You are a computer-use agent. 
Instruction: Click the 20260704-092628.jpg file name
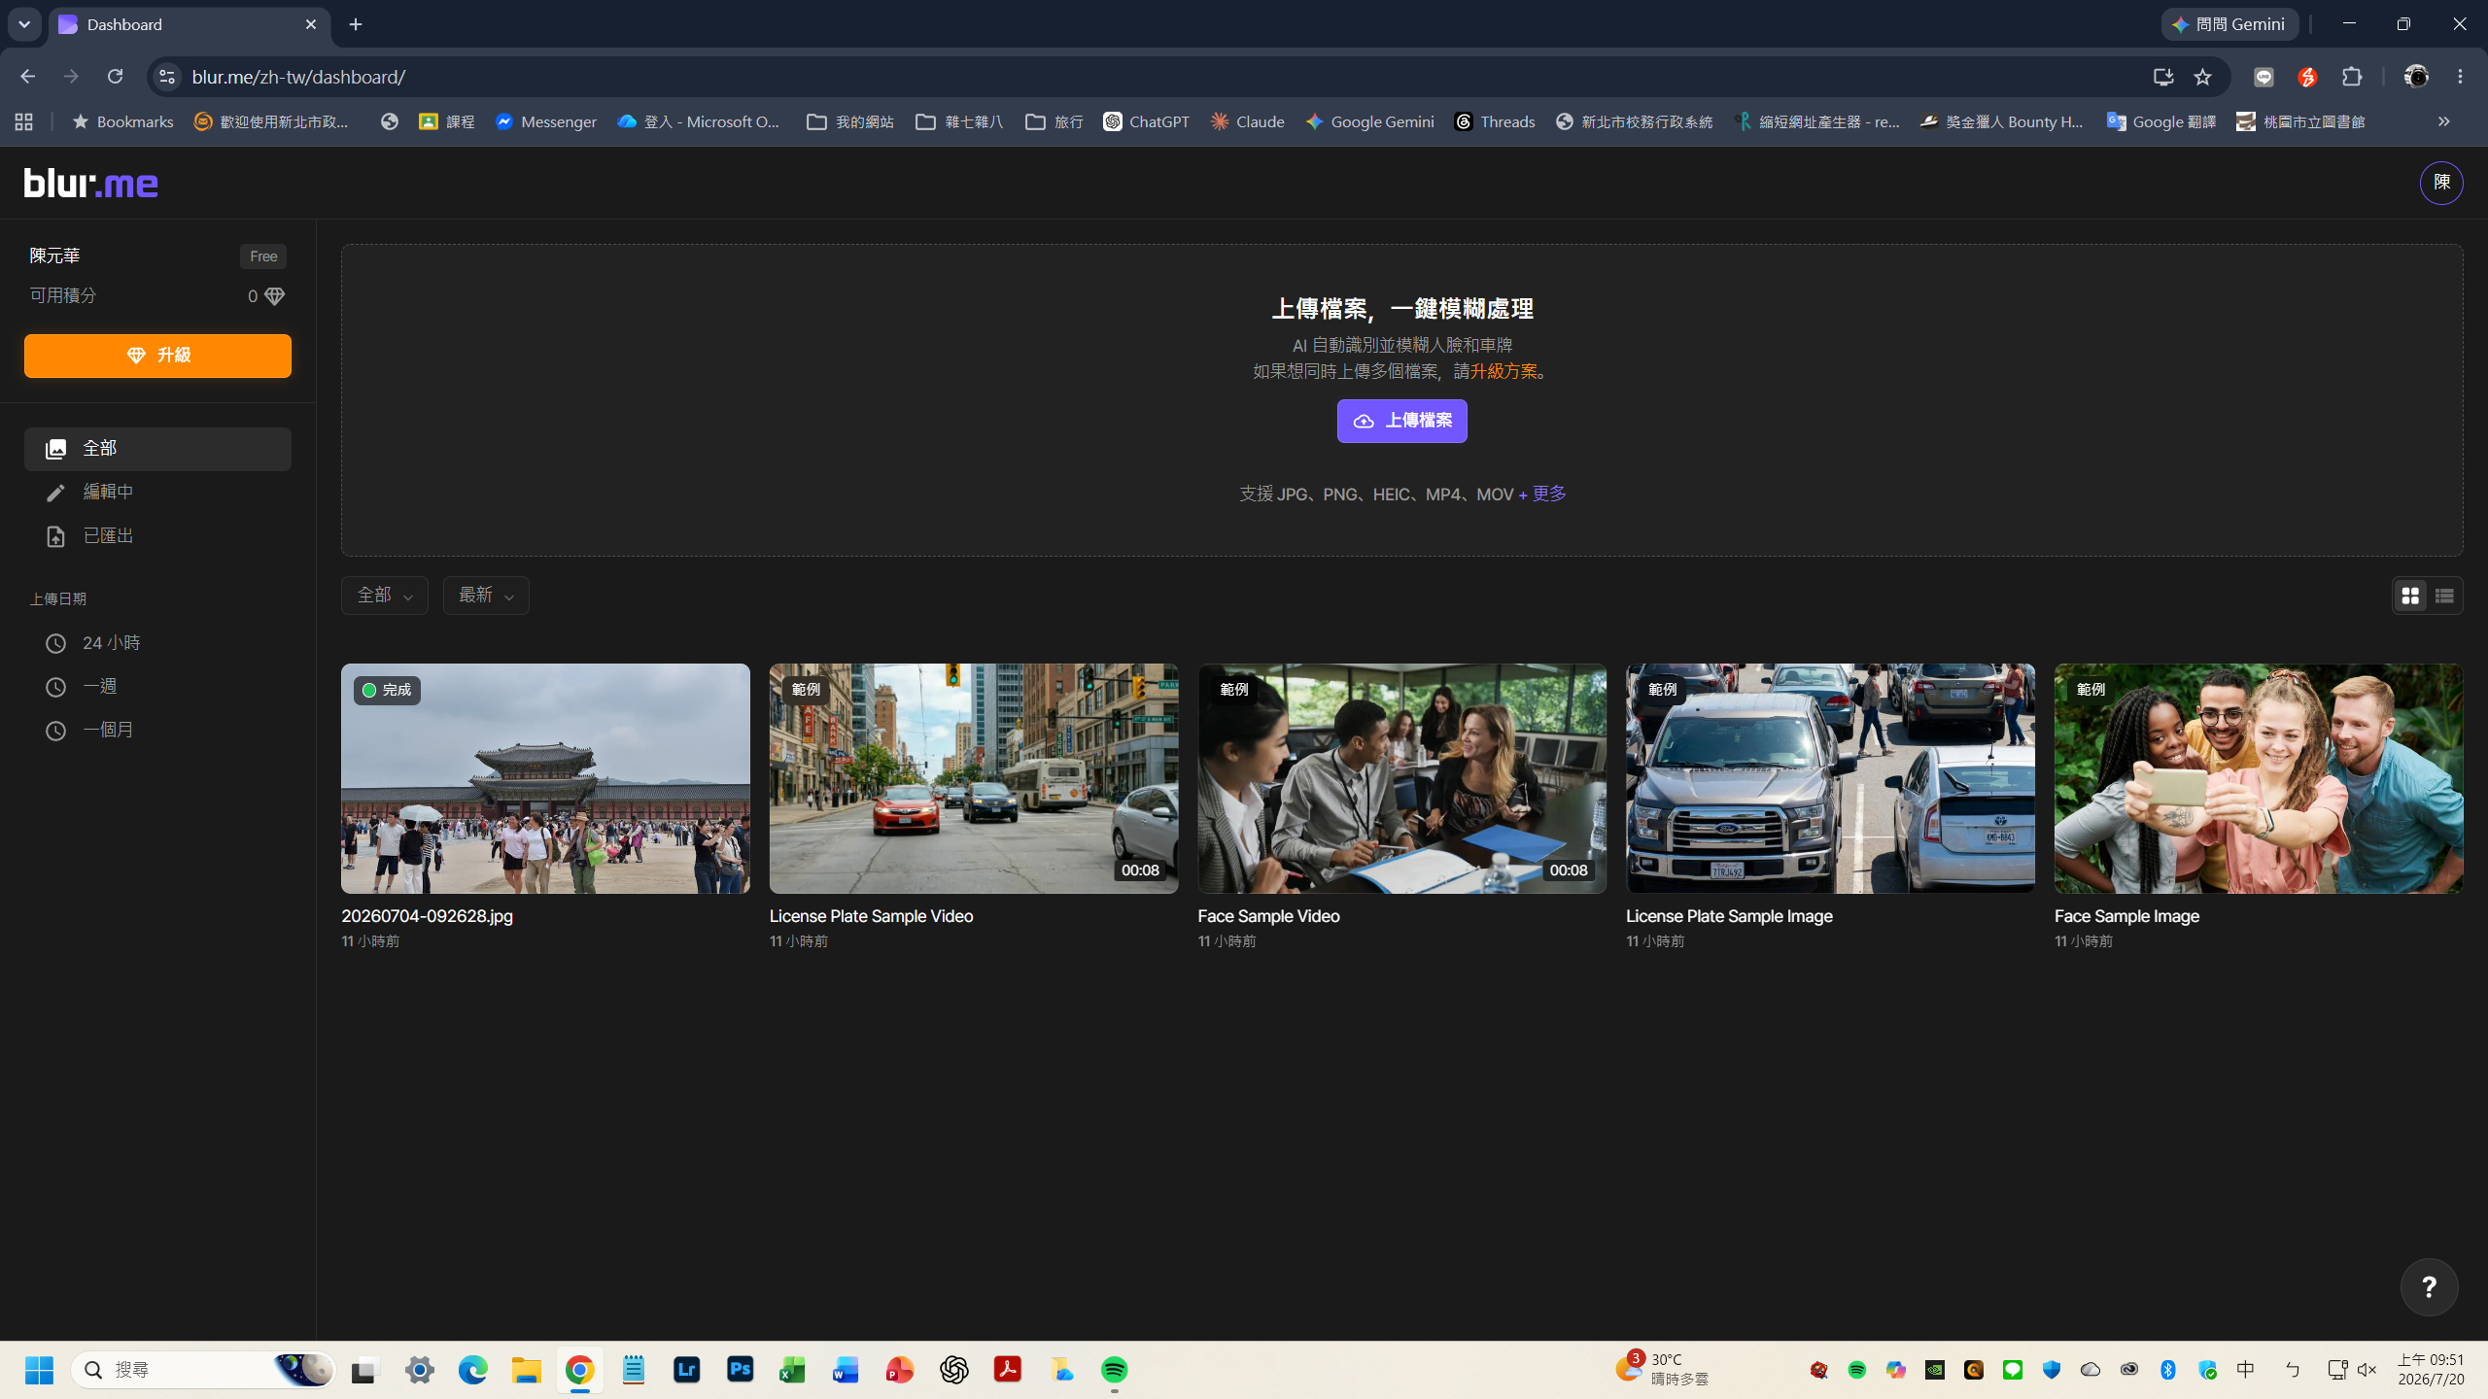coord(427,916)
